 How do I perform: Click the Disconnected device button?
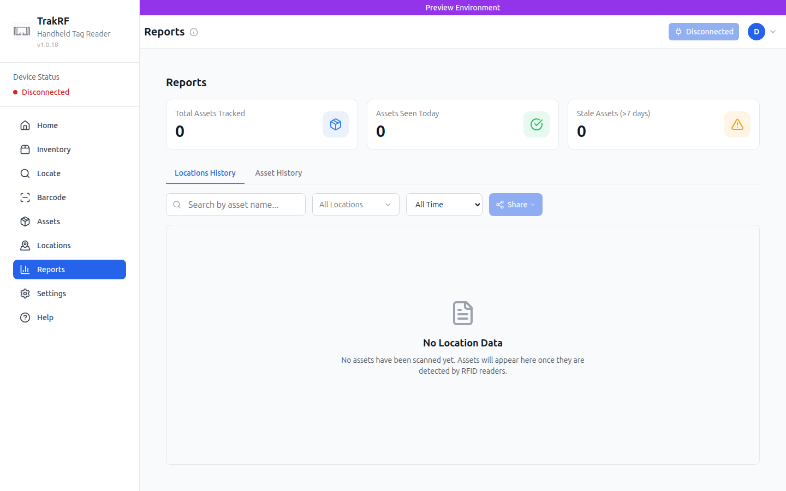pos(704,32)
